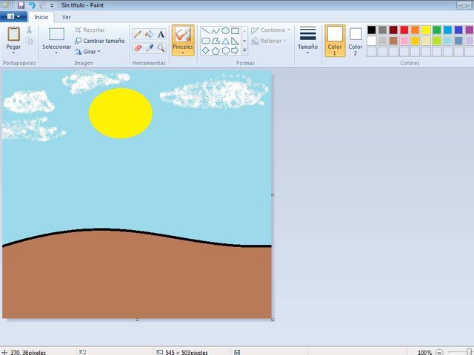Pick the yellow color swatch
Viewport: 474px width, 355px height.
tap(426, 30)
